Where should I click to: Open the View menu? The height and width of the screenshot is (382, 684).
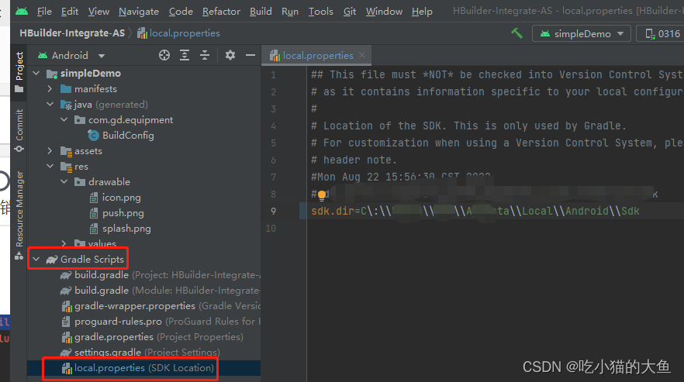pyautogui.click(x=98, y=12)
